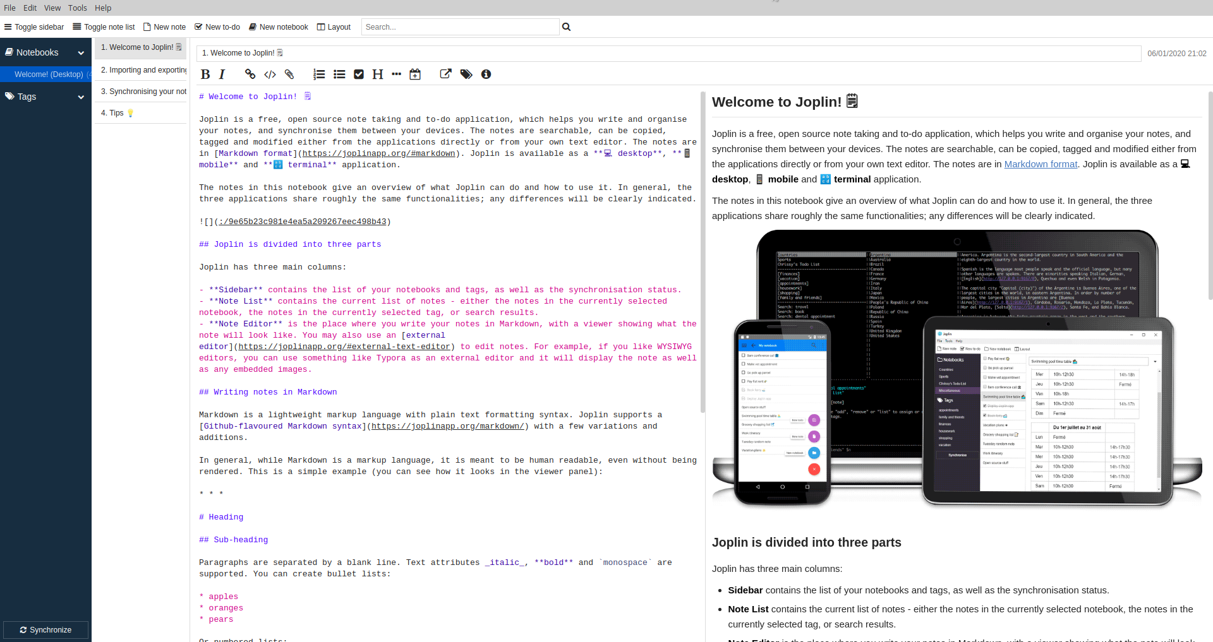Attach a file using the paperclip icon
The image size is (1213, 642).
(289, 74)
